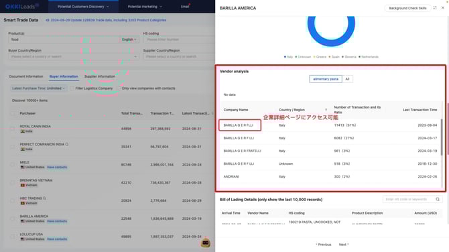Open Potential Customers Discovery dropdown menu
Viewport: 449px width, 252px height.
83,7
